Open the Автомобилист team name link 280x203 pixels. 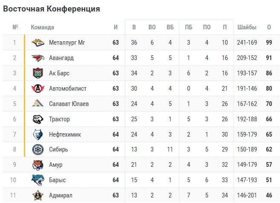coord(68,89)
